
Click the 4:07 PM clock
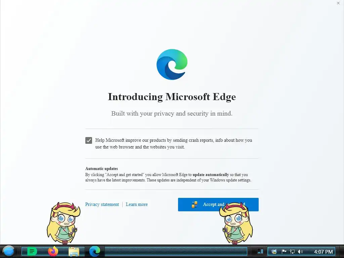324,252
